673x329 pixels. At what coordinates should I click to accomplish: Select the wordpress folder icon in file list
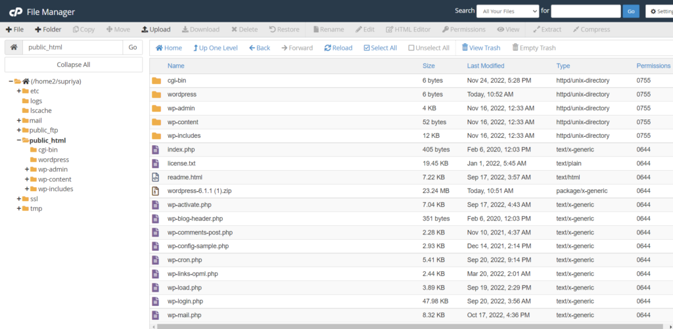pyautogui.click(x=156, y=95)
